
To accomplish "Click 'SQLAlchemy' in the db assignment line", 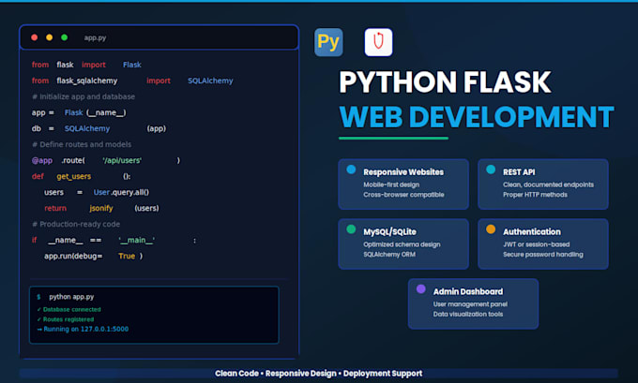I will [87, 128].
